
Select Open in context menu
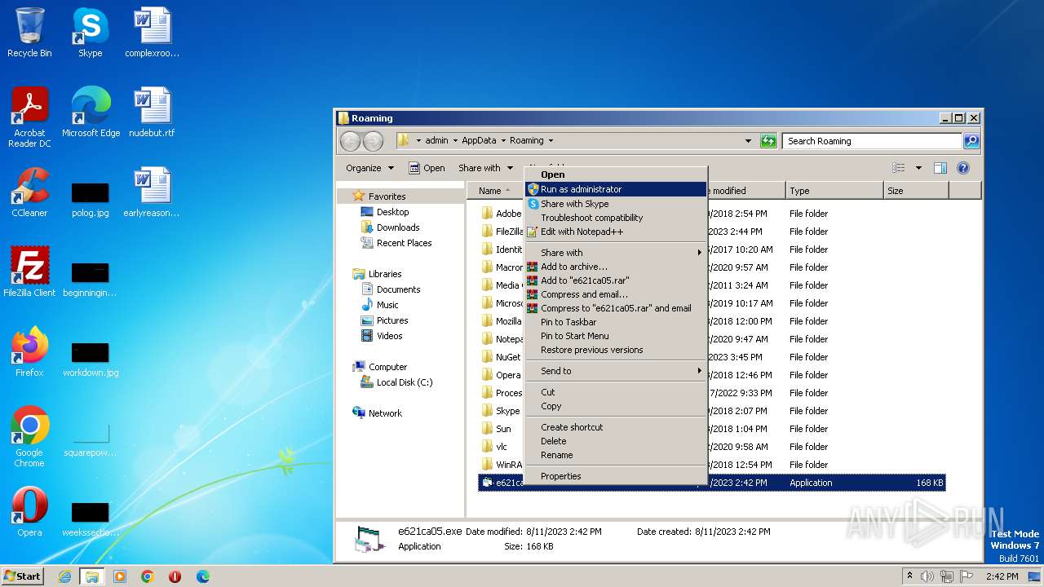pos(616,174)
